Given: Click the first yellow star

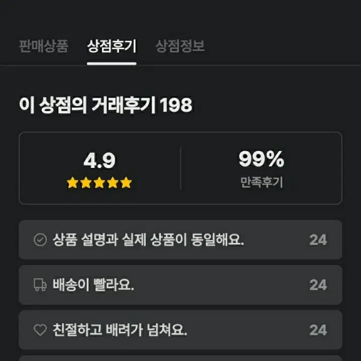Looking at the screenshot, I should 72,183.
